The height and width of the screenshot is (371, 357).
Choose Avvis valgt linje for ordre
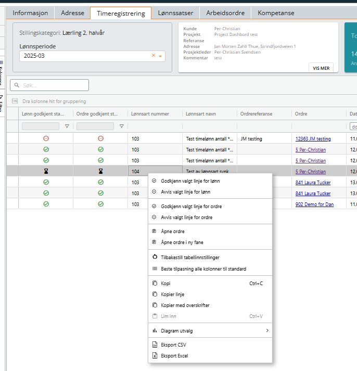pos(210,218)
